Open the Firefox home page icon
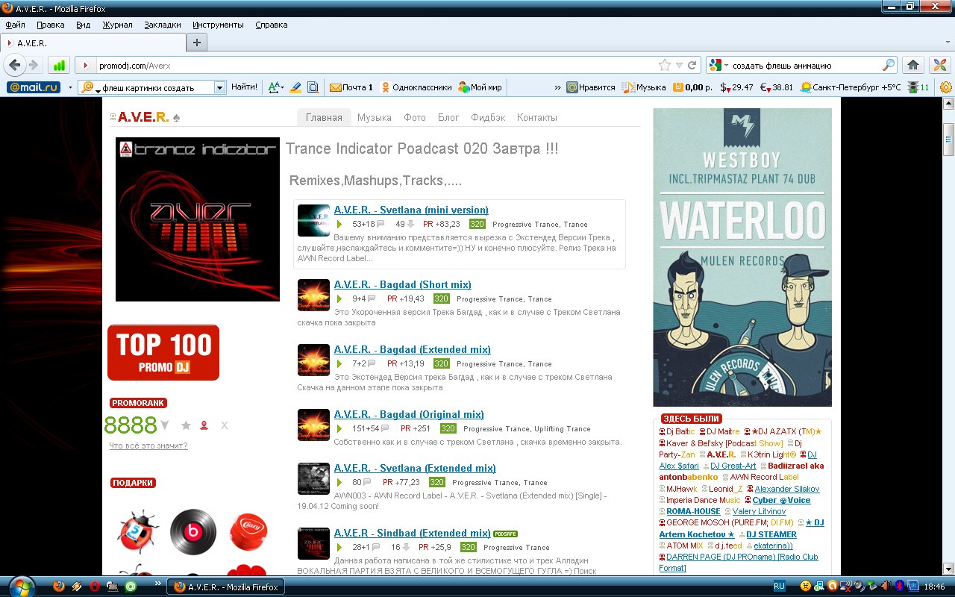Image resolution: width=955 pixels, height=597 pixels. 913,65
